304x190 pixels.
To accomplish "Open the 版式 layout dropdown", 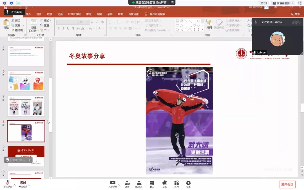I will [x=46, y=20].
